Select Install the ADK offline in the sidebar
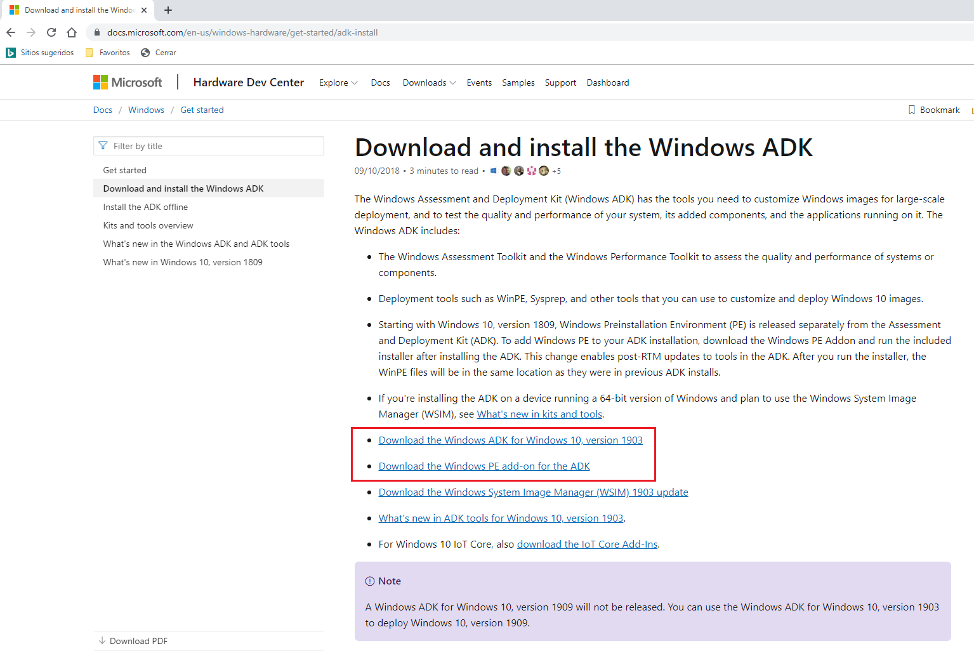The width and height of the screenshot is (974, 653). point(145,206)
